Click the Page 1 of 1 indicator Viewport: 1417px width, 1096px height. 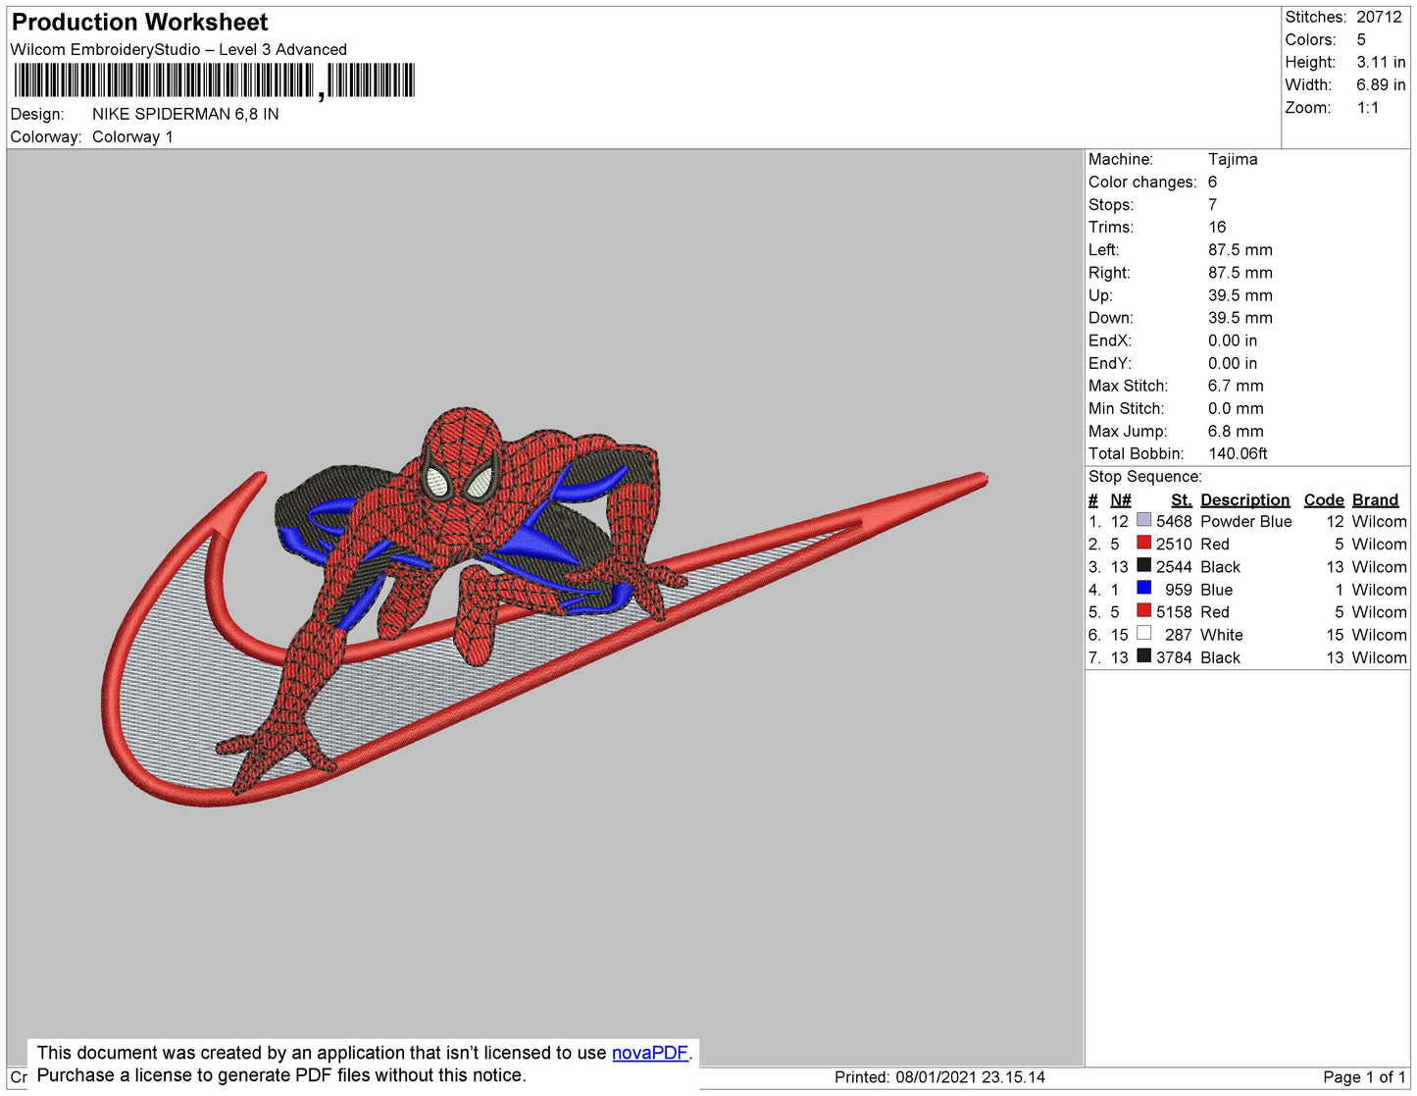point(1363,1077)
